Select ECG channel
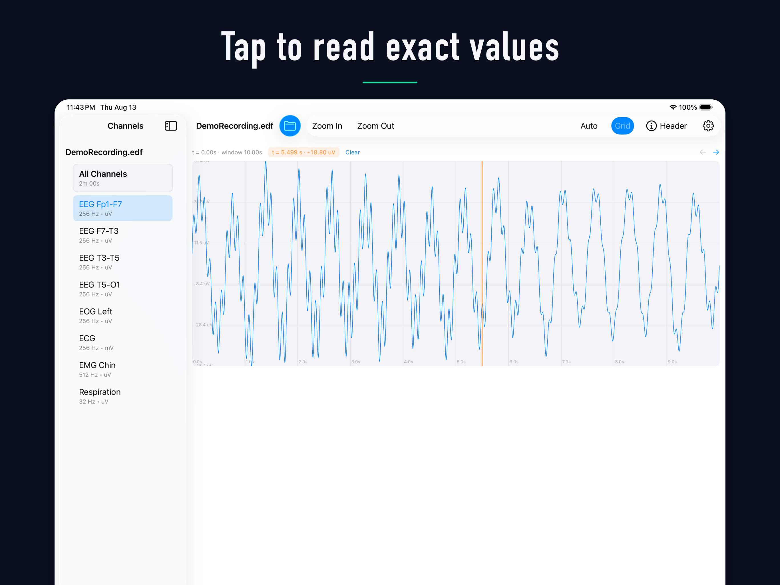The image size is (780, 585). point(123,342)
